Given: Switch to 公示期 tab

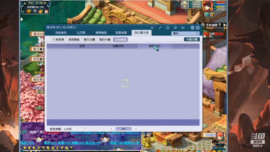Looking at the screenshot, I should (81, 33).
